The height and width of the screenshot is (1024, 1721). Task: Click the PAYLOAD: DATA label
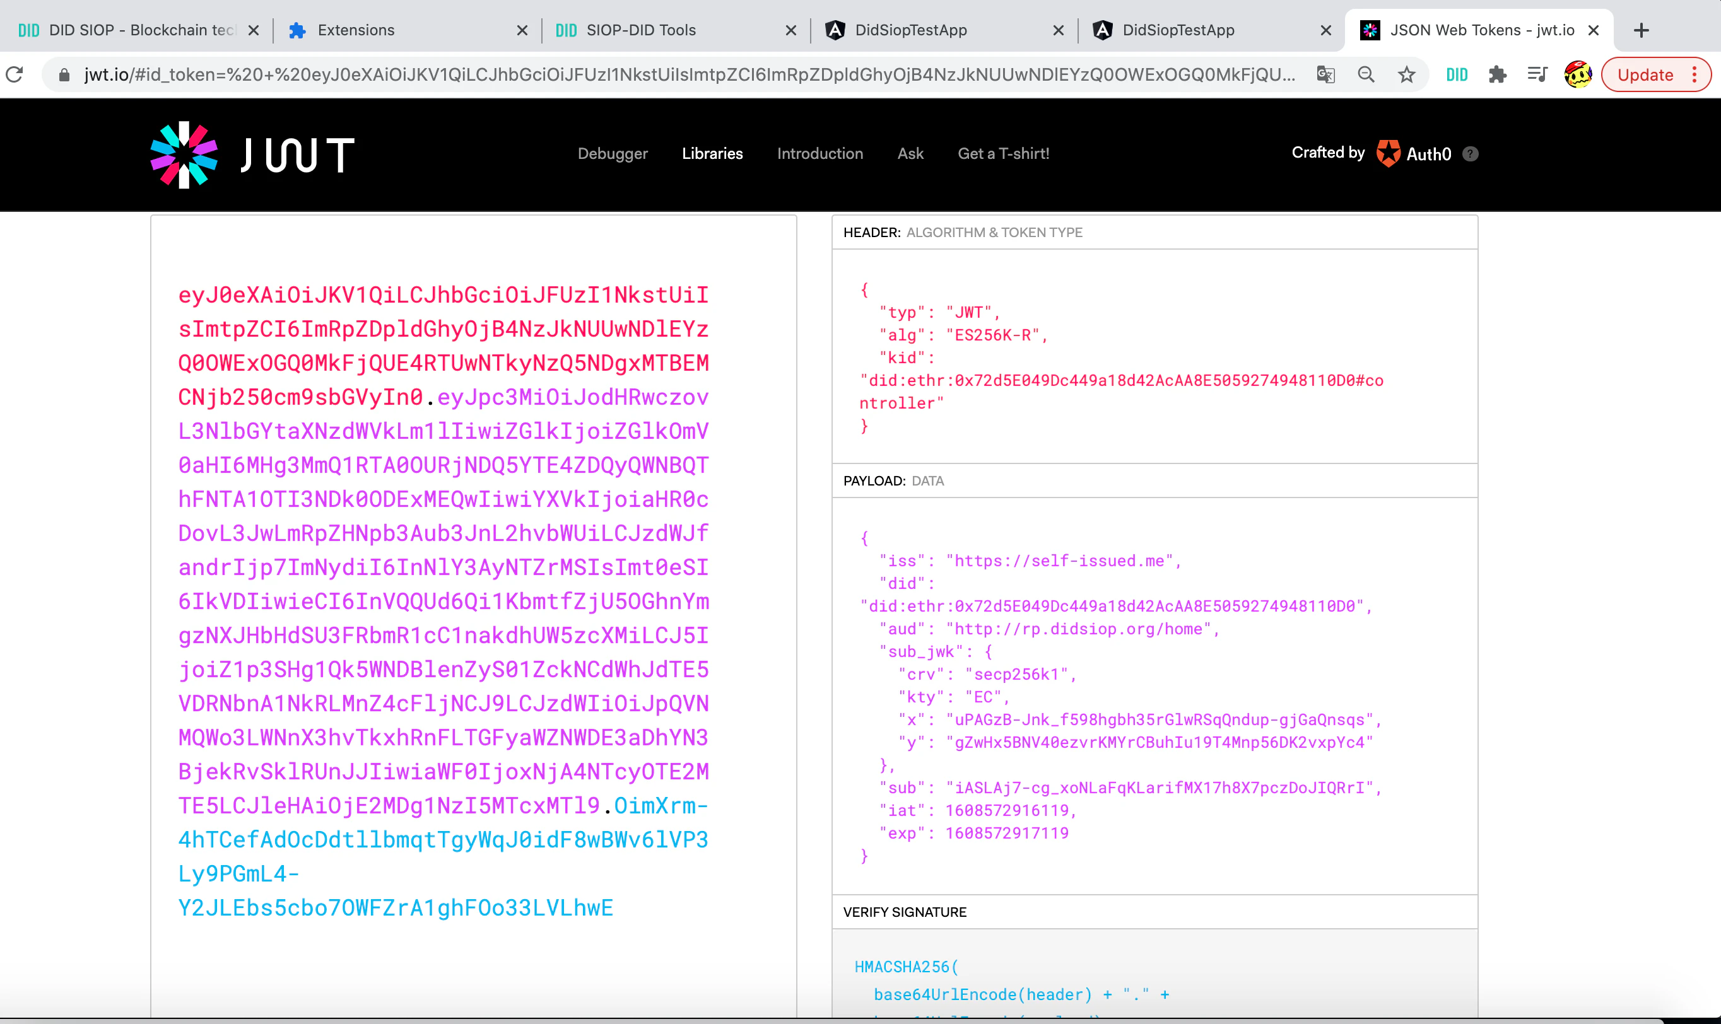pos(893,481)
